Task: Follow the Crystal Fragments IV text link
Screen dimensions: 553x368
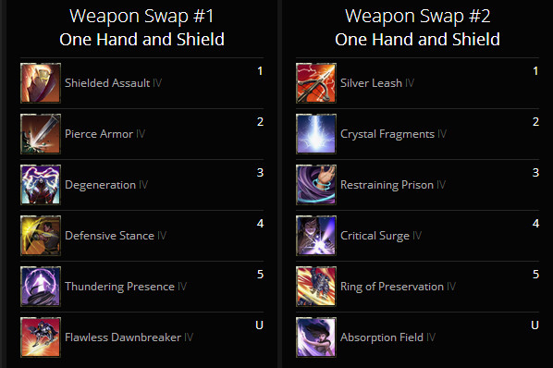Action: [x=393, y=134]
